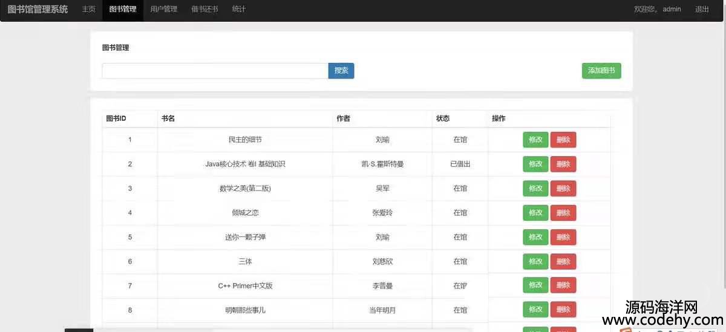Delete the book 送你一颗子弹

pyautogui.click(x=563, y=237)
